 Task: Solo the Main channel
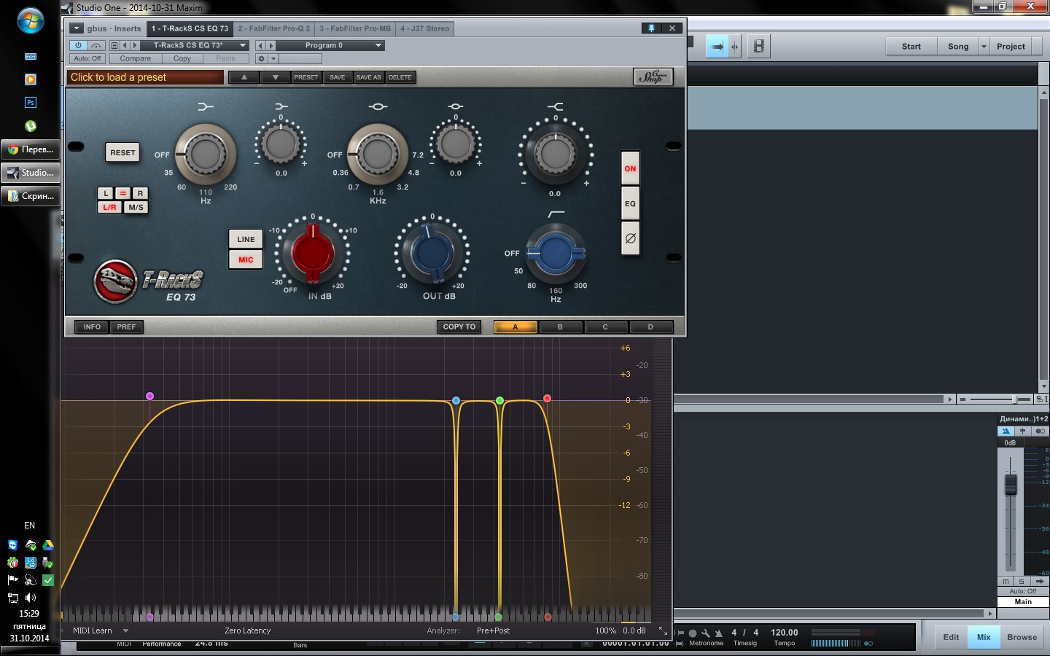click(x=1022, y=581)
